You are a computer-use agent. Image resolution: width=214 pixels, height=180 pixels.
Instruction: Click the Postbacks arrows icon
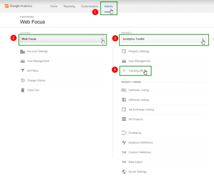click(124, 133)
